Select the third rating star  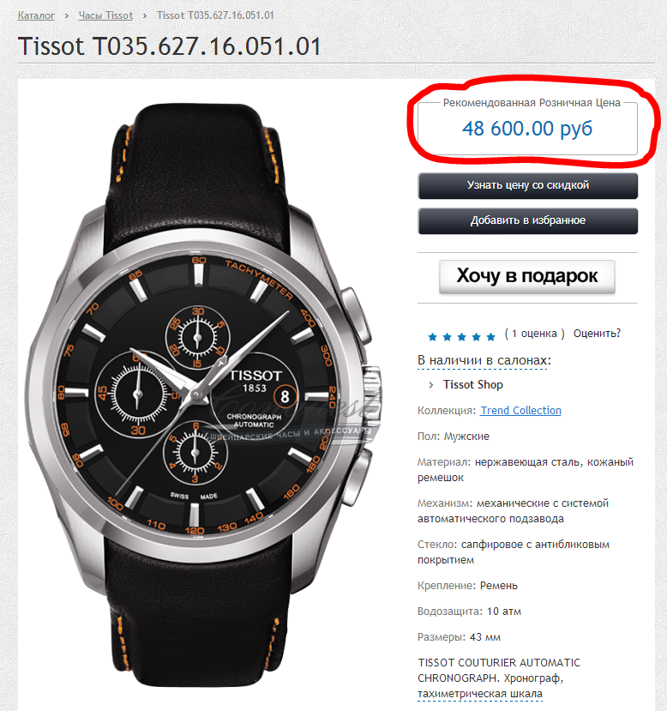462,336
